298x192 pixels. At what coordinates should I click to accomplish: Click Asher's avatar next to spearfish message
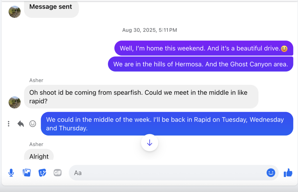pos(15,103)
